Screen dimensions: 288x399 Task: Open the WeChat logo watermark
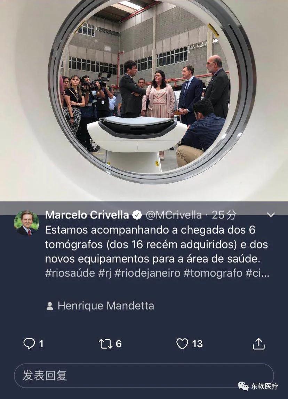coord(243,386)
